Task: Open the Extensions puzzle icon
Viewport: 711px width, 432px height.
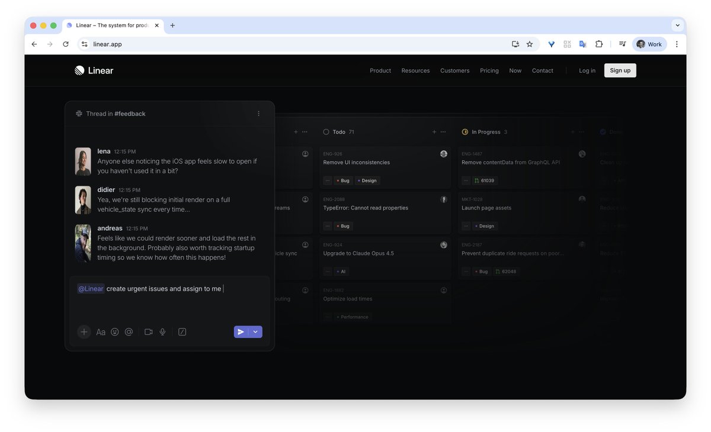Action: 599,44
